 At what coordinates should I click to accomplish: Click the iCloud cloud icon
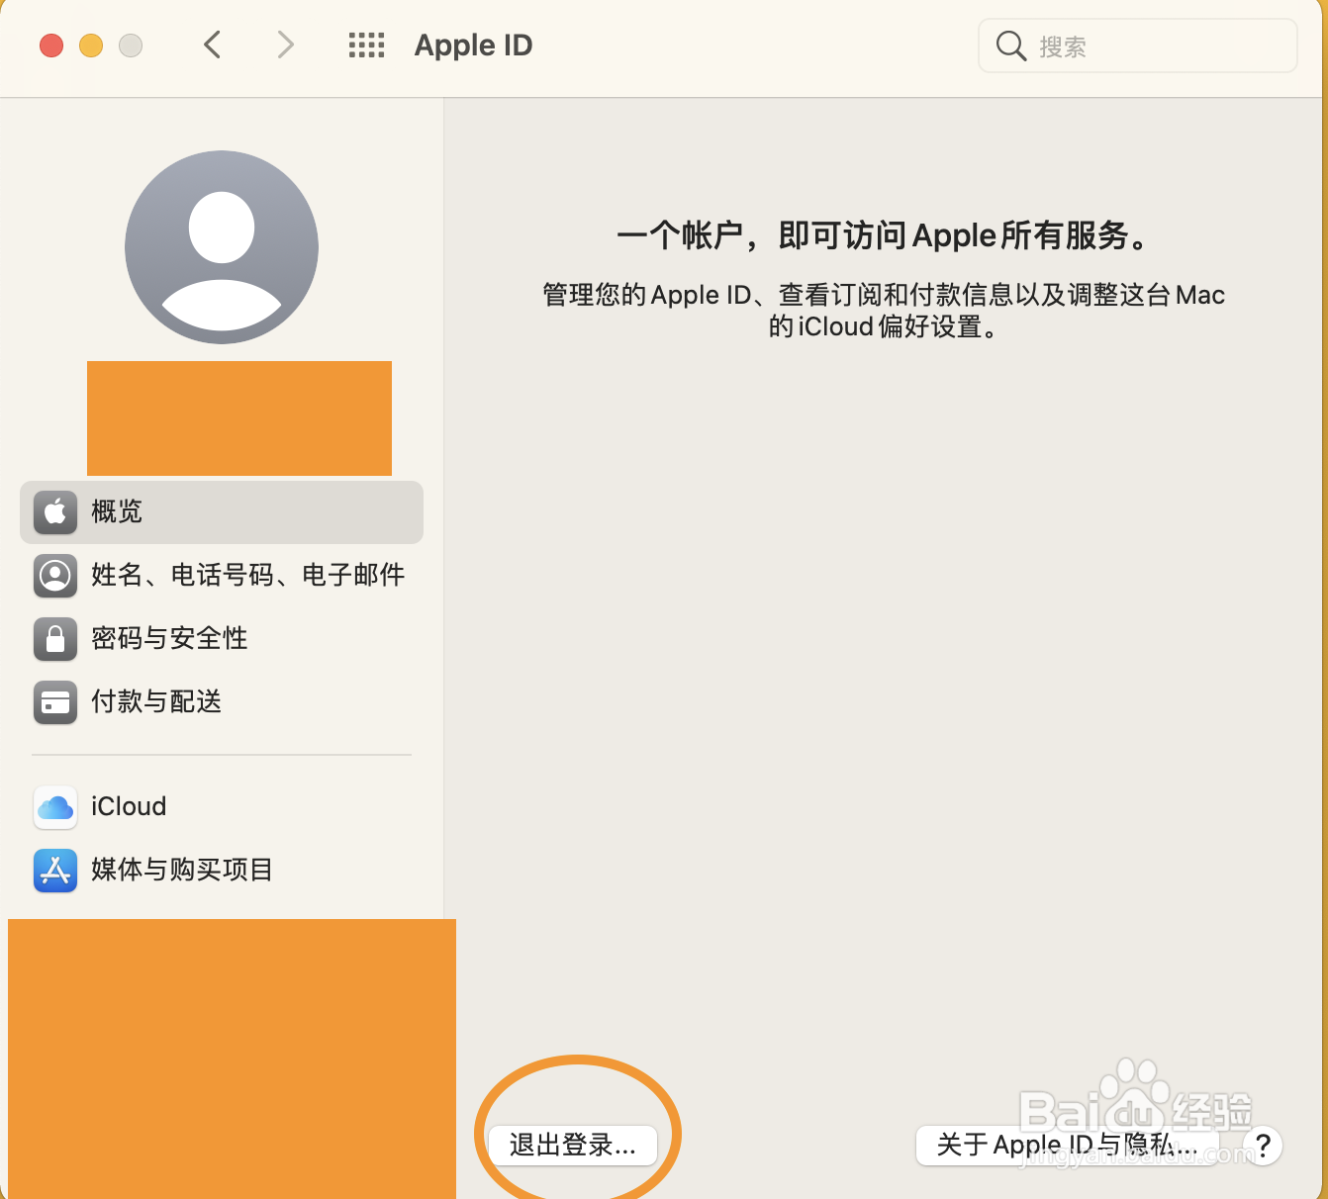[x=55, y=807]
